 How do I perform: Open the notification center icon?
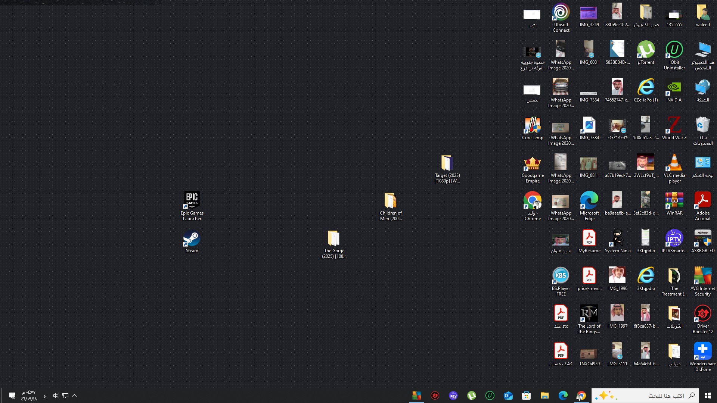pyautogui.click(x=12, y=396)
